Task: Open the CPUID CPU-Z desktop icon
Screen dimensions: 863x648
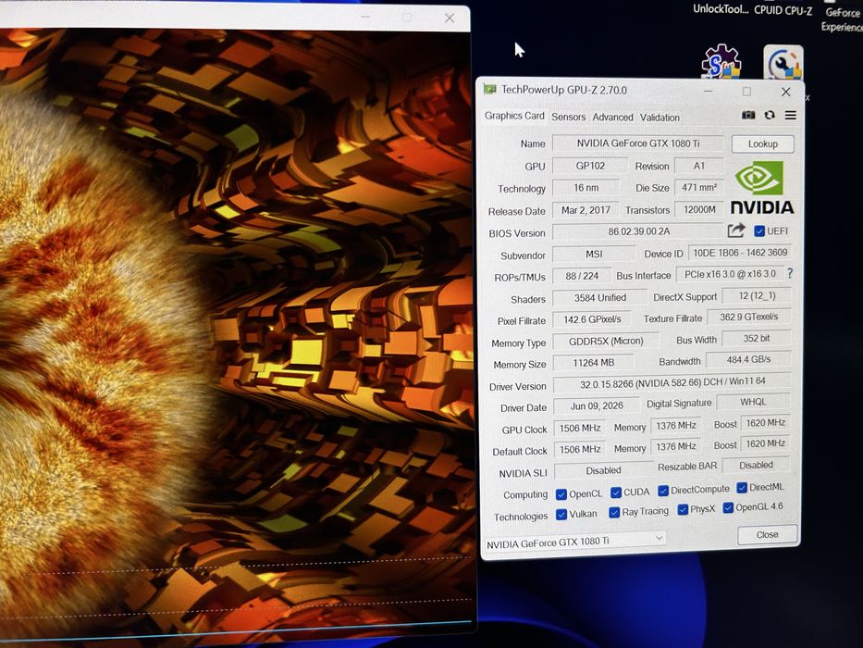Action: coord(783,10)
